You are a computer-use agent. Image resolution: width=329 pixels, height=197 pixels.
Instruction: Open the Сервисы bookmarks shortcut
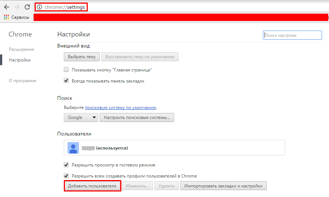coord(17,17)
